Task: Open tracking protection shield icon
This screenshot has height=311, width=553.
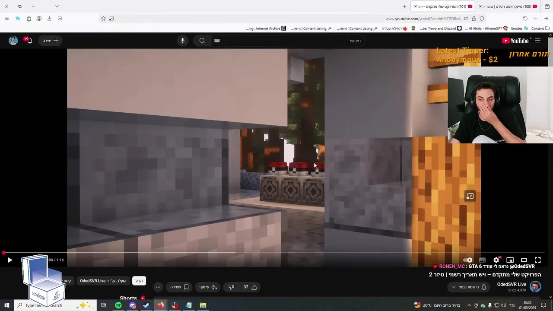Action: click(x=482, y=19)
